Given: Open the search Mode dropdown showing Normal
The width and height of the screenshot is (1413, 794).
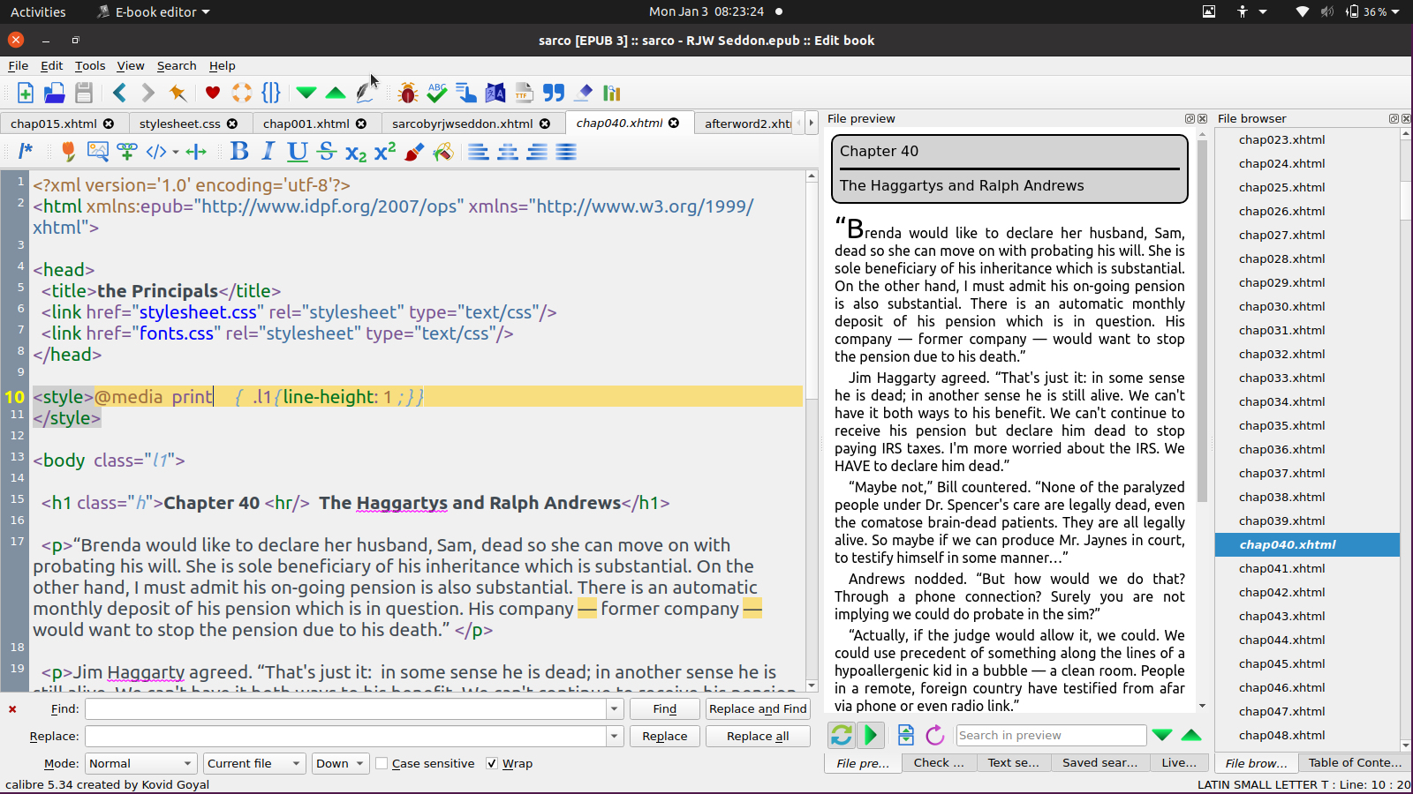Looking at the screenshot, I should pos(140,764).
